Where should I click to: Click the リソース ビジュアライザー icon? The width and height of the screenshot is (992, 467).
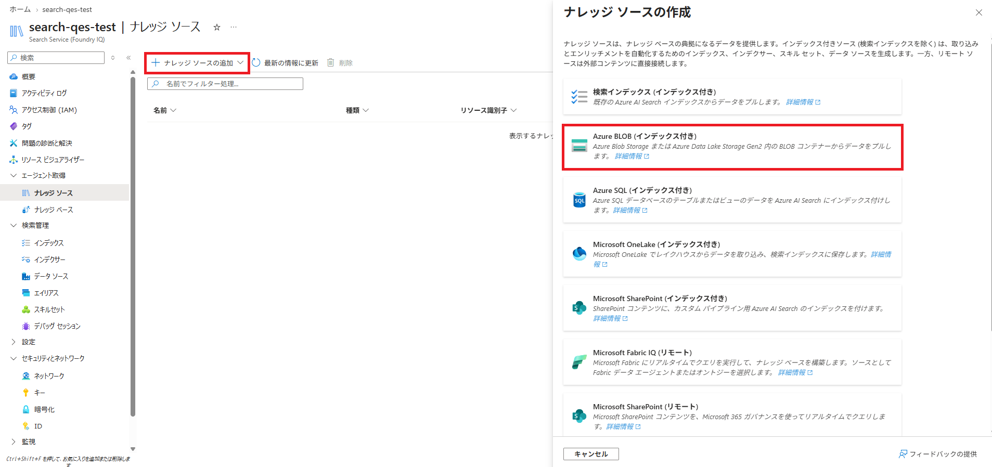click(14, 160)
